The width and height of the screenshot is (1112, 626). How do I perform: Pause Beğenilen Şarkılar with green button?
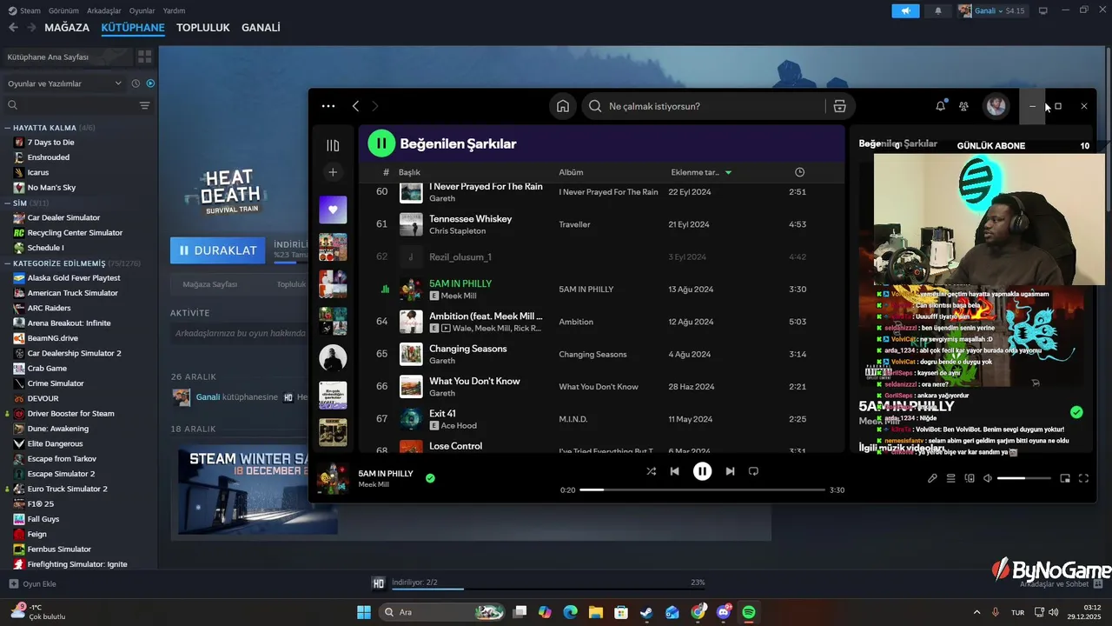(381, 143)
